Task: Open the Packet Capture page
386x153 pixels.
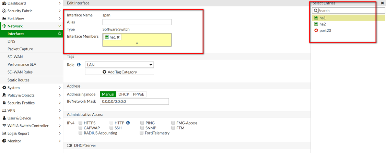Action: point(20,49)
